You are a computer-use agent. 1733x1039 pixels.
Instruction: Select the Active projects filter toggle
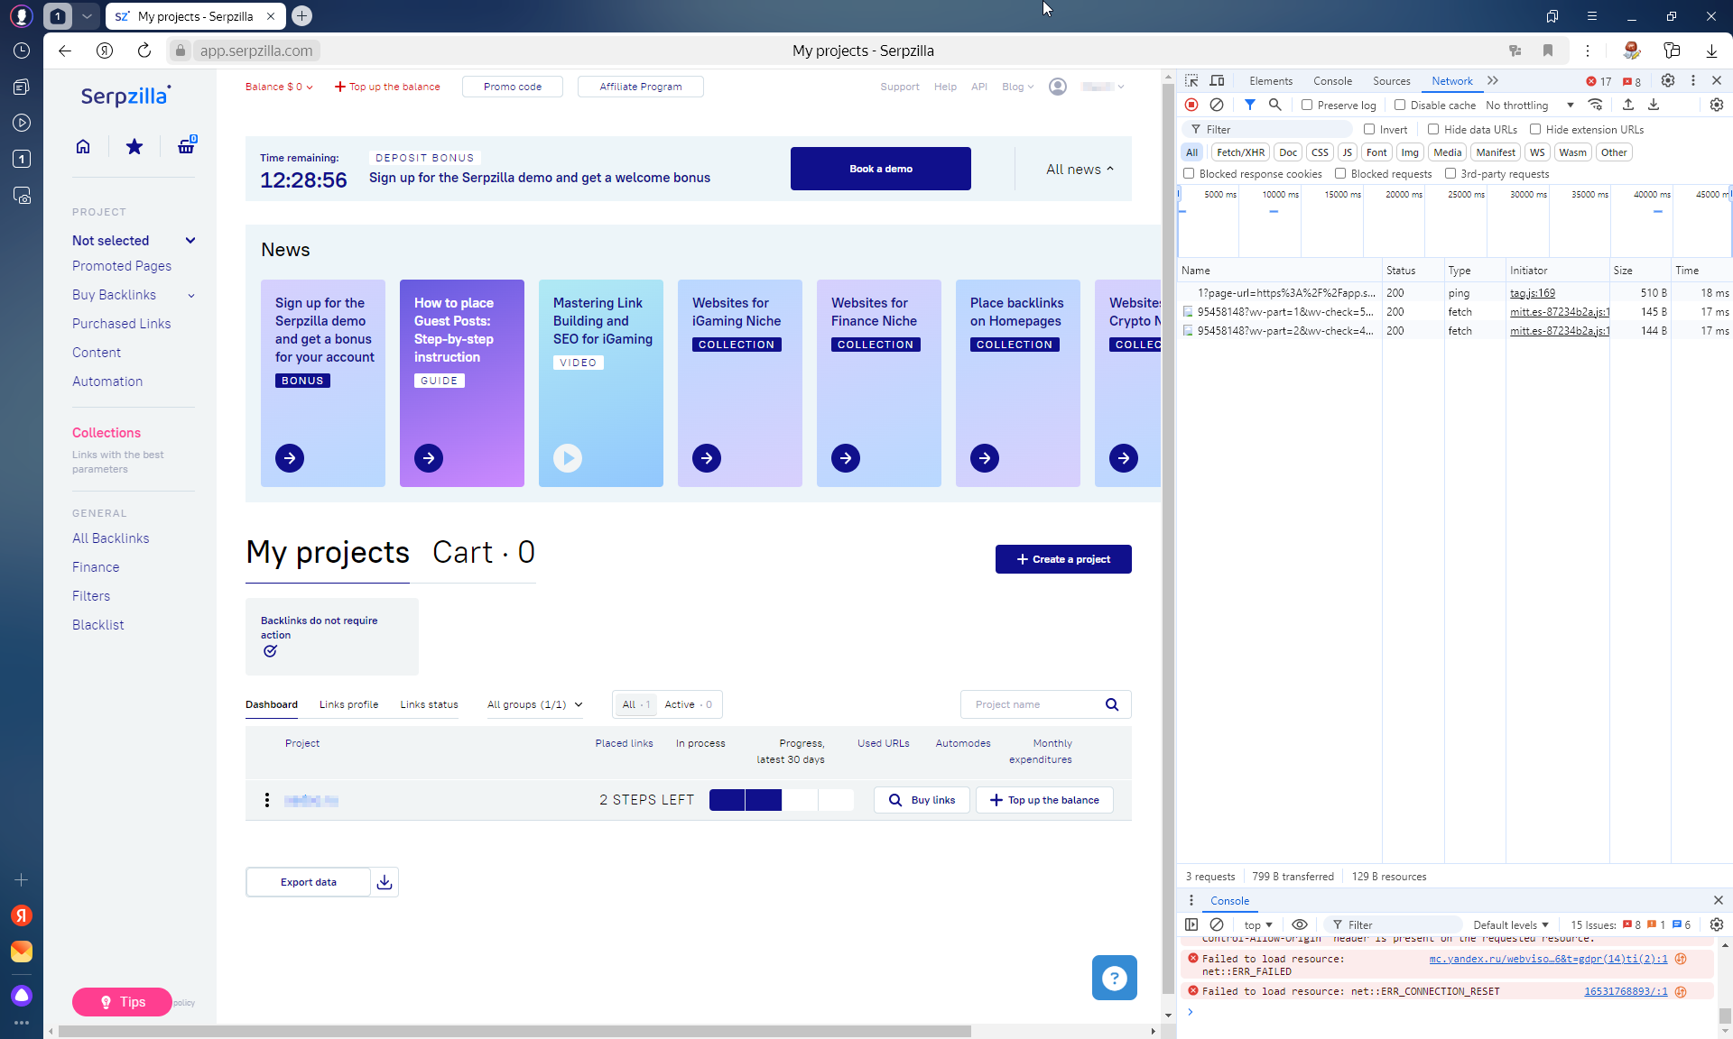(689, 704)
